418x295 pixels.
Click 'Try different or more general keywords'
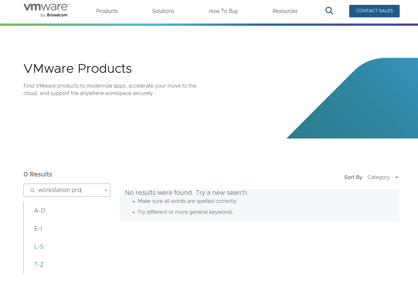tap(185, 212)
